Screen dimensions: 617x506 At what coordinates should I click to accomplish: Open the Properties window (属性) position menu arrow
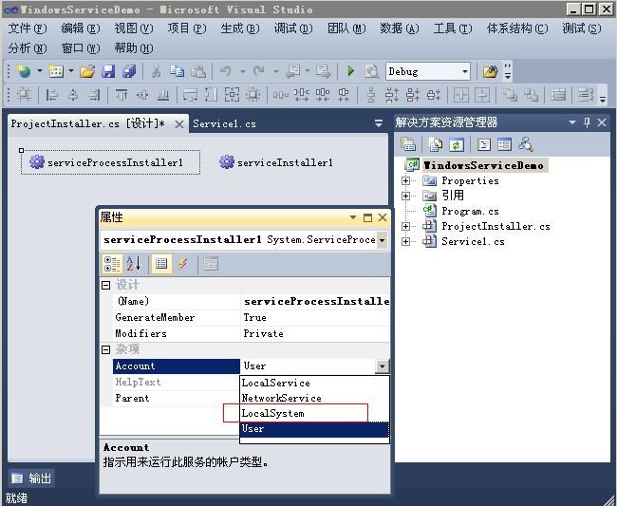[353, 217]
